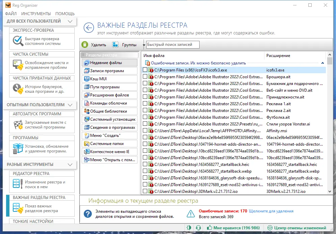Click Мне нравится (196 986) button
The width and height of the screenshot is (336, 234).
(233, 228)
